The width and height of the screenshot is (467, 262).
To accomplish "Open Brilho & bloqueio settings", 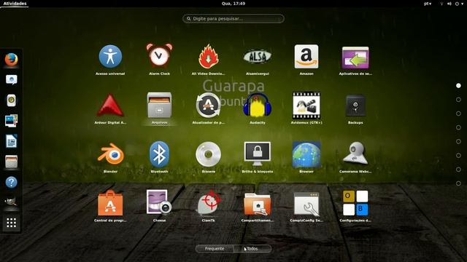I will (x=258, y=154).
